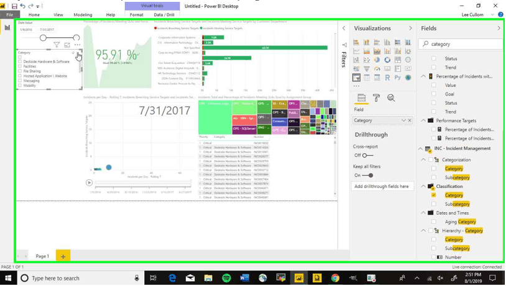This screenshot has width=506, height=286.
Task: Collapse INC - Incident Management table
Action: click(420, 148)
